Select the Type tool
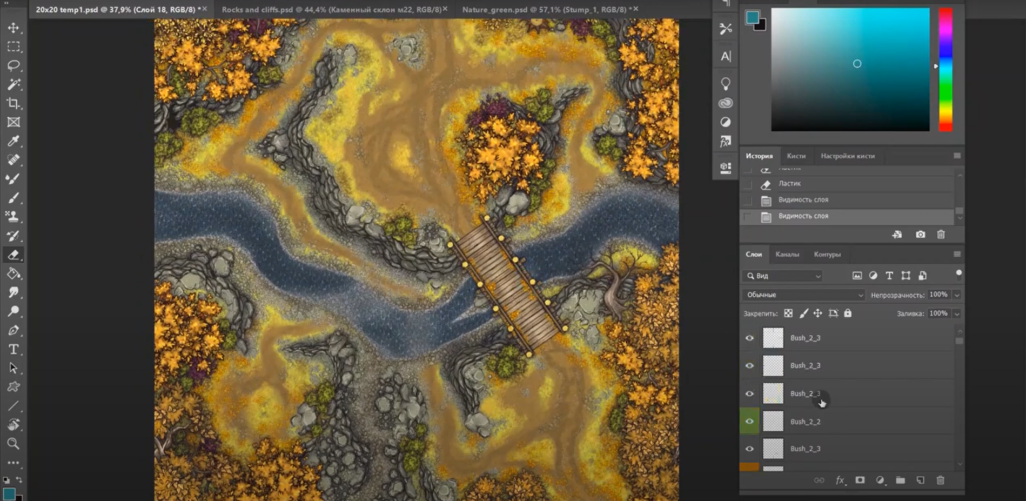 [x=14, y=349]
